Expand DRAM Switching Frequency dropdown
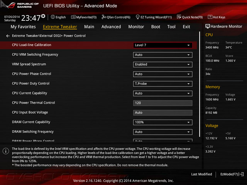Screen dimensions: 247x185 (163, 132)
